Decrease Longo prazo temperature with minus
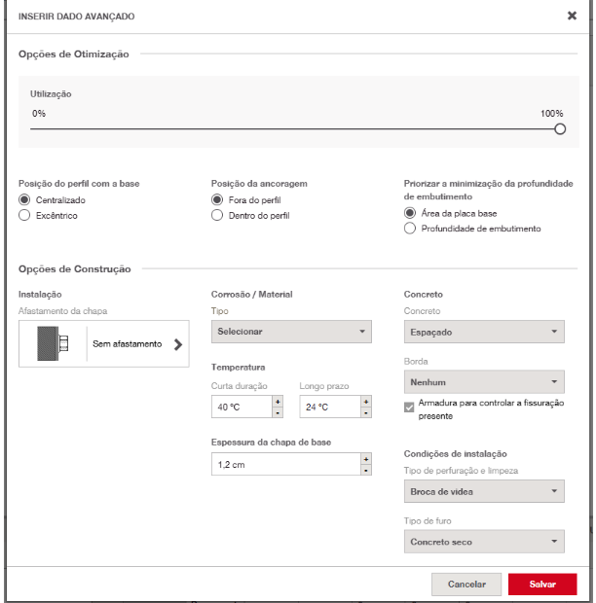Screen dimensions: 596x603 click(366, 412)
